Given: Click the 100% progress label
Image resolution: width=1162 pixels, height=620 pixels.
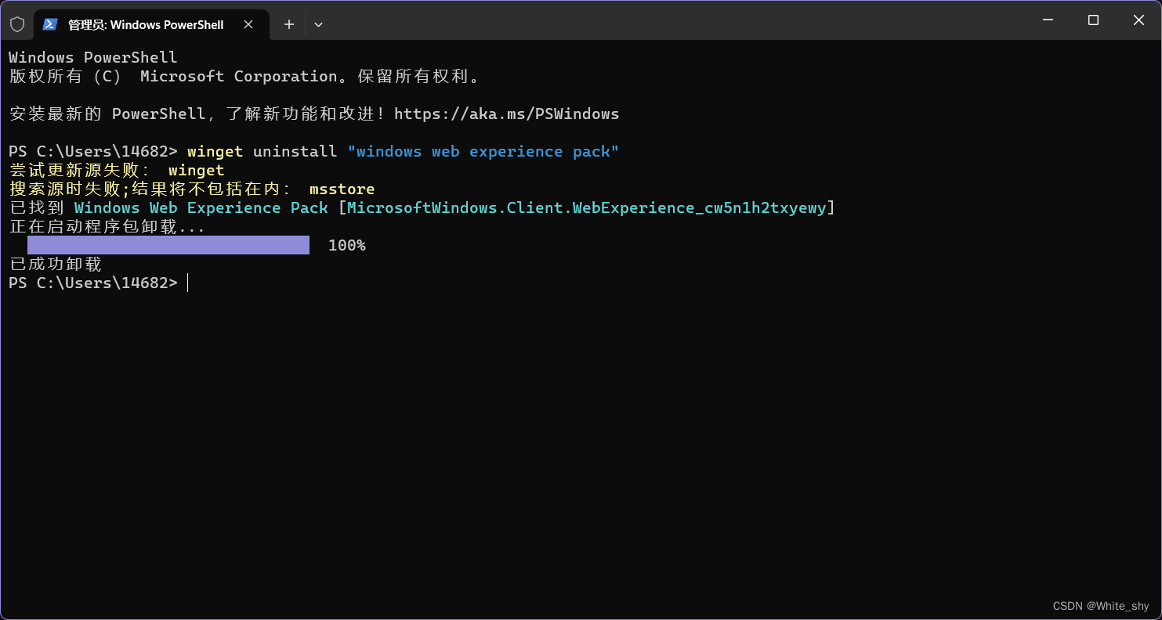Looking at the screenshot, I should [346, 244].
